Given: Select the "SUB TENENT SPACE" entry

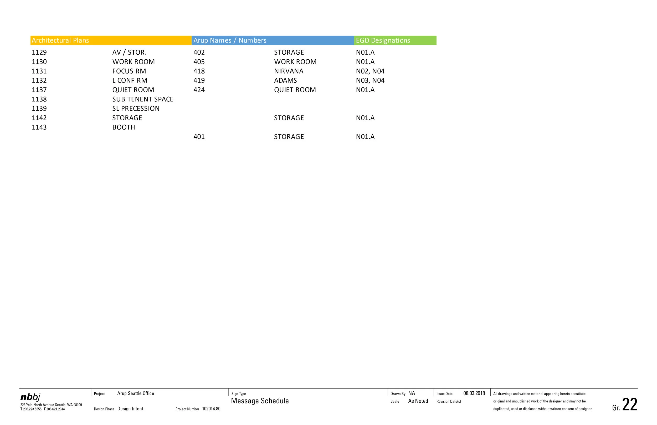Looking at the screenshot, I should pos(143,99).
